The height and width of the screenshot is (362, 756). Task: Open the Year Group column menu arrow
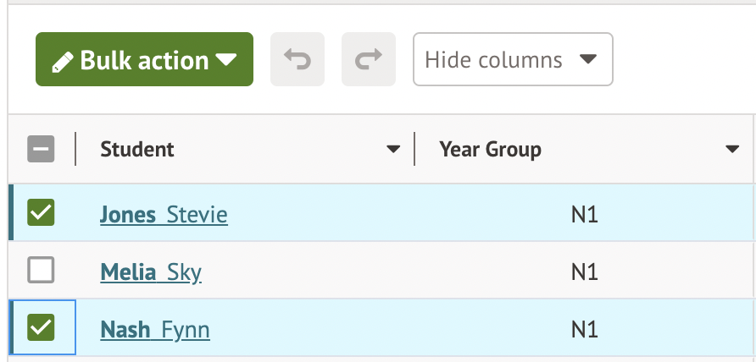732,149
